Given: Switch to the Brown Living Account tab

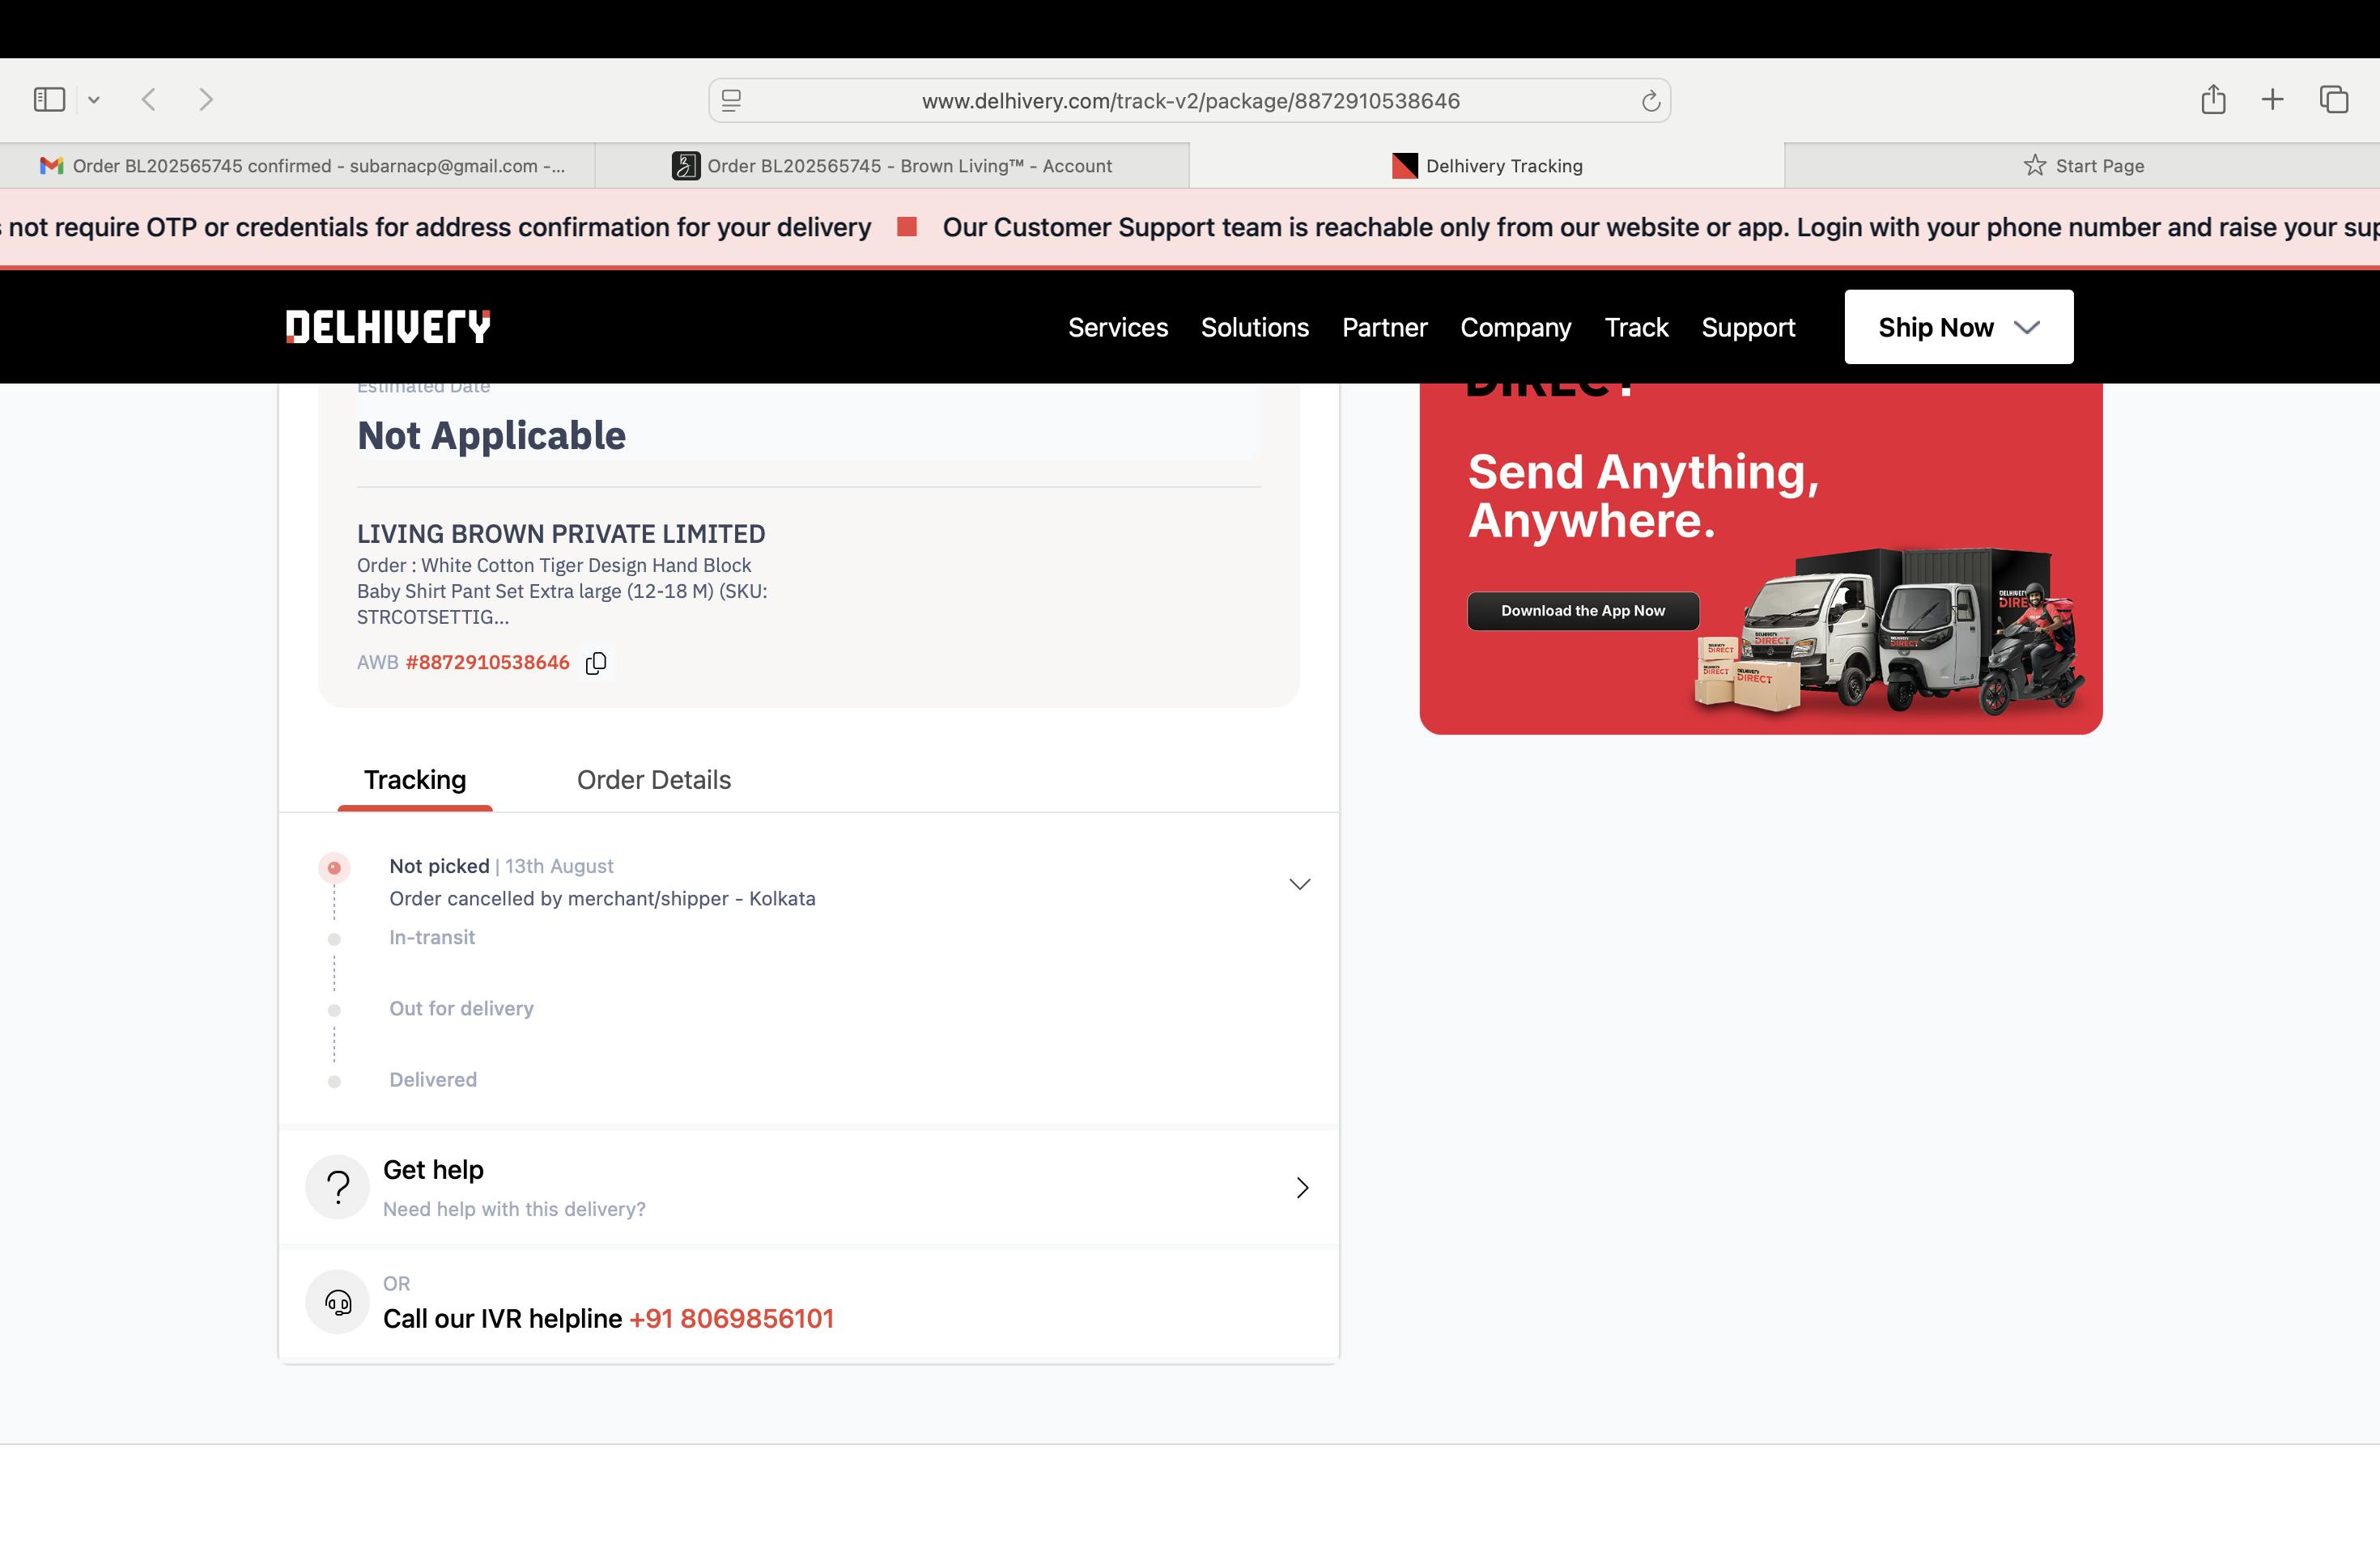Looking at the screenshot, I should (892, 166).
